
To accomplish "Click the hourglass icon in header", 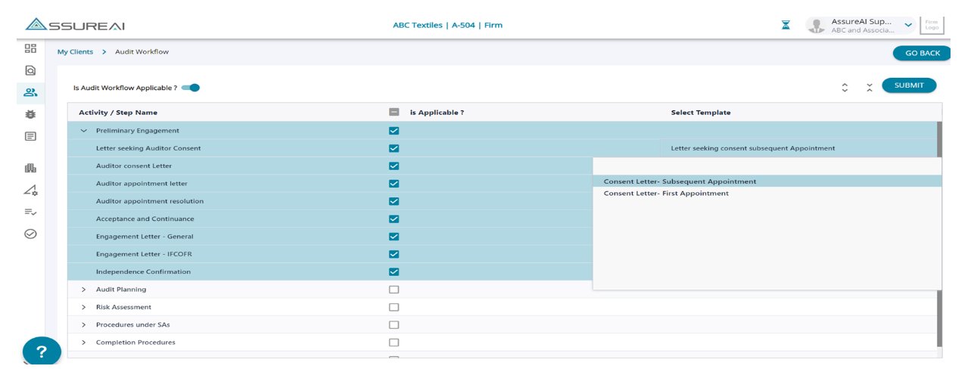I will coord(786,25).
